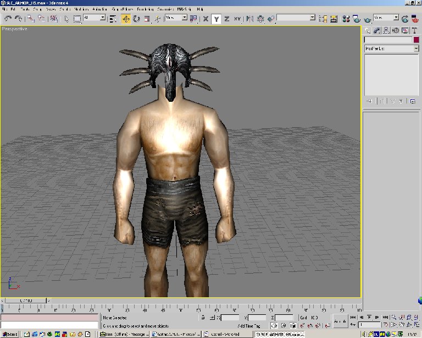Click Add Time Tag in status bar
Viewport: 422px width, 338px height.
(x=249, y=325)
